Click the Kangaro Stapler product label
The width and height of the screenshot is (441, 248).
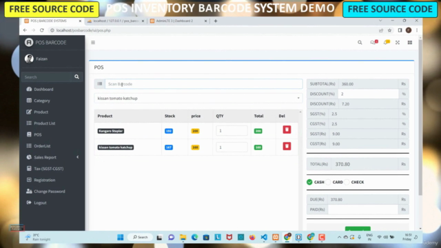111,131
